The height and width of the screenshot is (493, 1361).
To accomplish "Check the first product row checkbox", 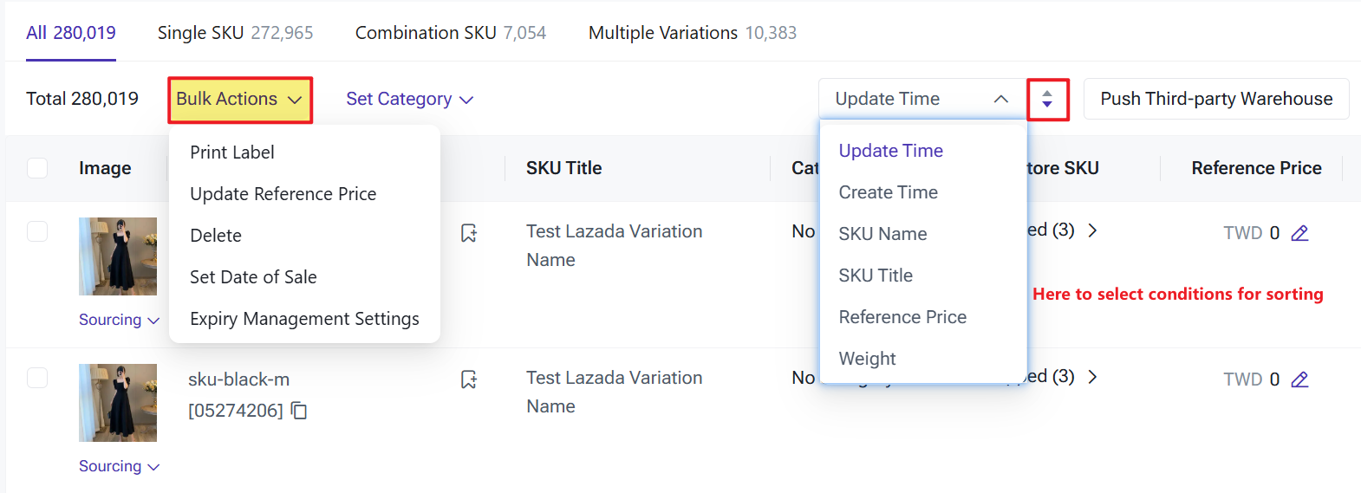I will pyautogui.click(x=37, y=231).
